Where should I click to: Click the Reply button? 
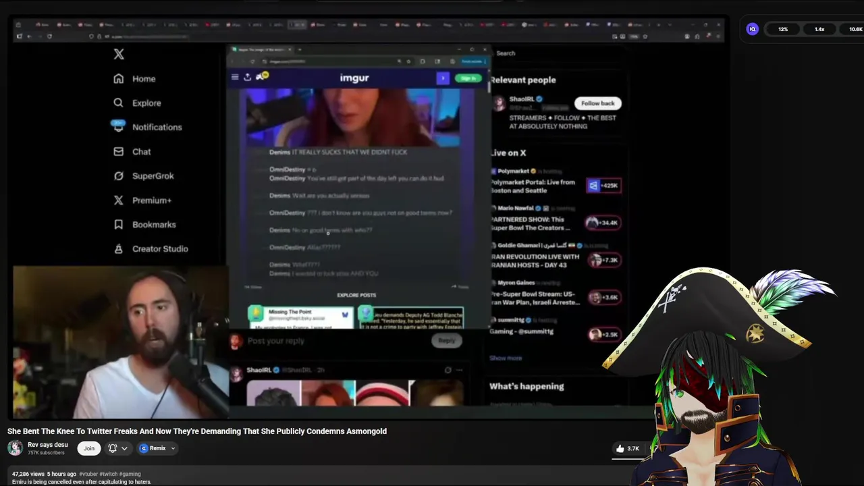click(446, 341)
